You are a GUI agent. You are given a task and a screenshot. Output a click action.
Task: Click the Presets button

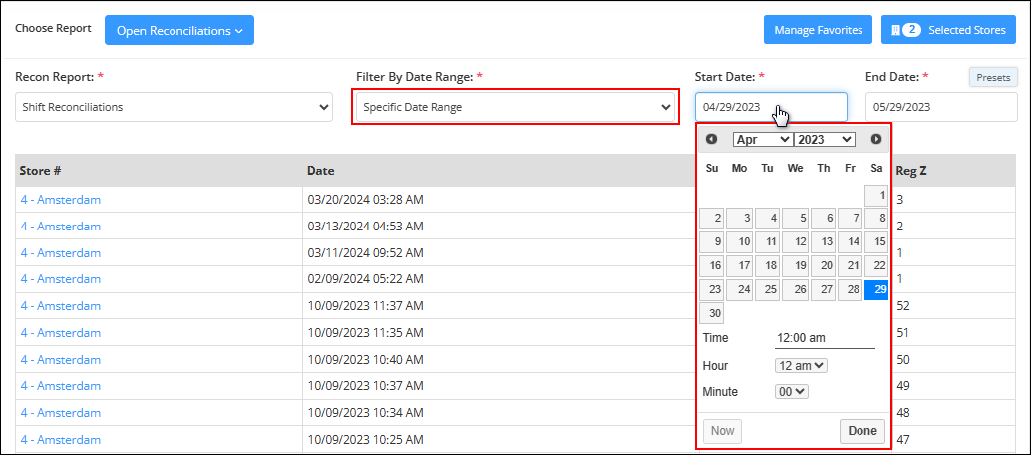coord(993,77)
